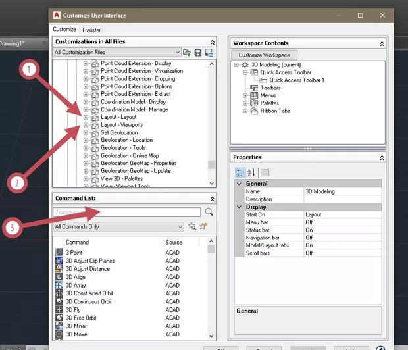Click the Command column header
Viewport: 408px width, 350px height.
[113, 242]
